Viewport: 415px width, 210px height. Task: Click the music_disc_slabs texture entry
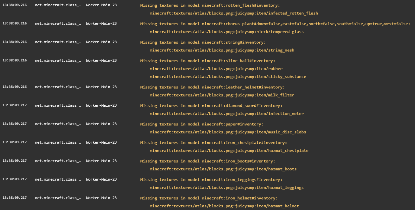[x=228, y=132]
